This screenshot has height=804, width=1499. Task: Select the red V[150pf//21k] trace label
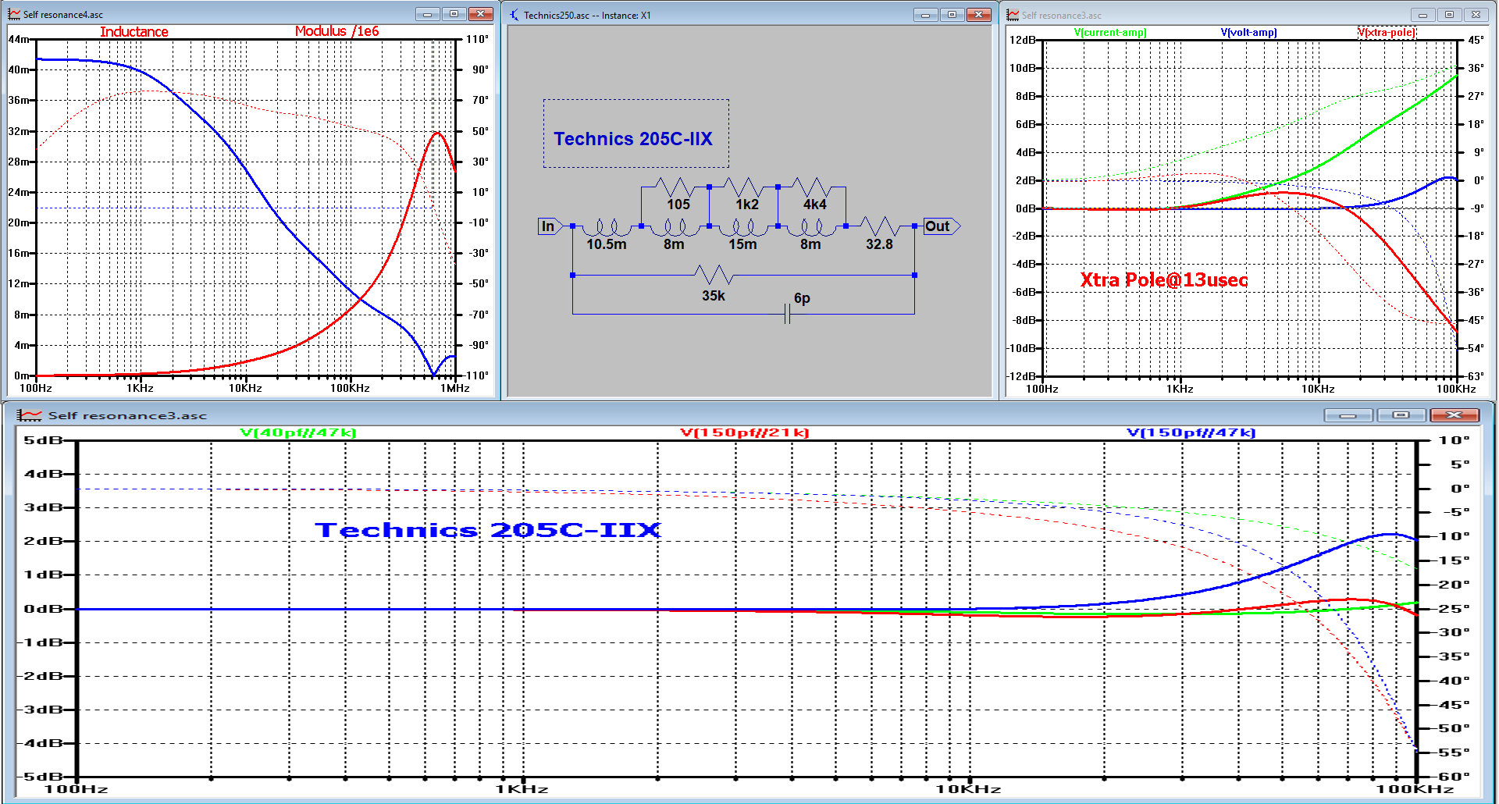745,432
